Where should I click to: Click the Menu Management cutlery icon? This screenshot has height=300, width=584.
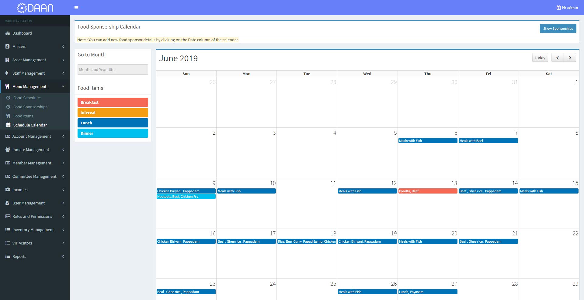coord(7,86)
